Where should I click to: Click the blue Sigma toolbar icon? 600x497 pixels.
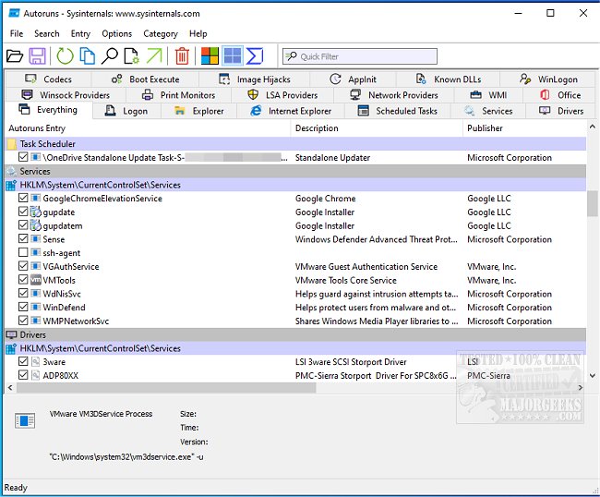click(255, 56)
